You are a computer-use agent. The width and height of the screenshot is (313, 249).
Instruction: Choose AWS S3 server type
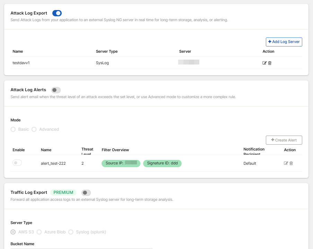pos(13,232)
